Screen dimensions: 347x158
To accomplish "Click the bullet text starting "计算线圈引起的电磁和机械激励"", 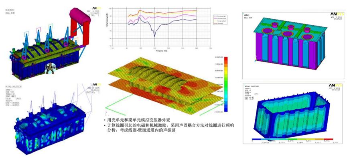I will coord(170,128).
